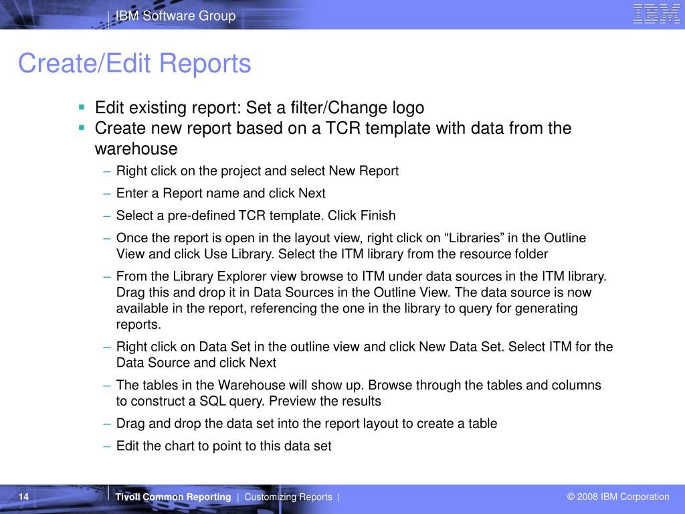Viewport: 685px width, 514px height.
Task: Click 'Edit the chart to point to this data set'
Action: pyautogui.click(x=223, y=446)
